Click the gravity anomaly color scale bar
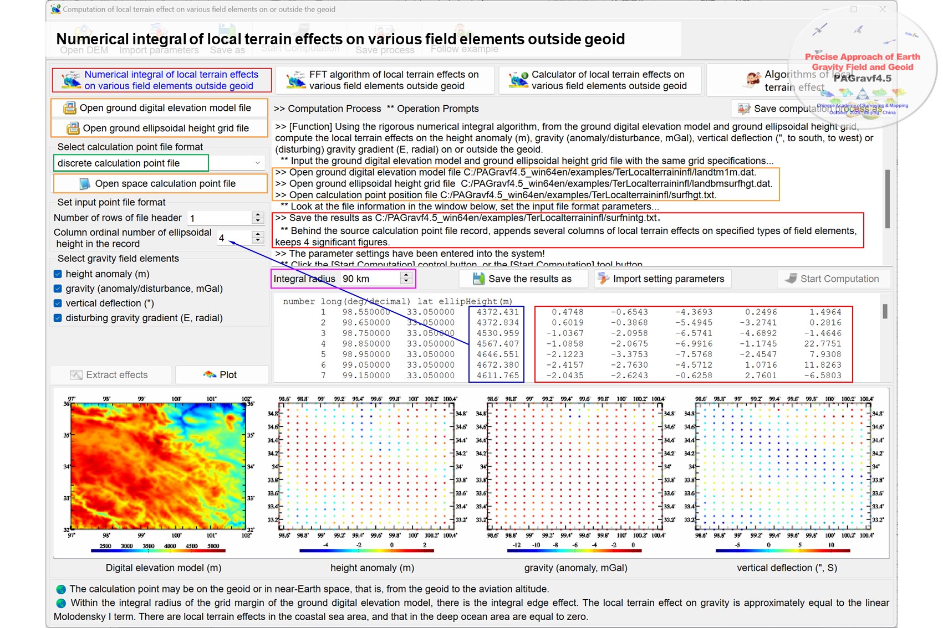This screenshot has height=628, width=943. 575,551
